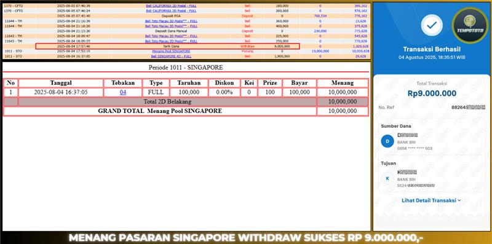Open Beli CALIFORNIA 2D link at 07:46:39
Image resolution: width=492 pixels, height=244 pixels.
(x=172, y=6)
